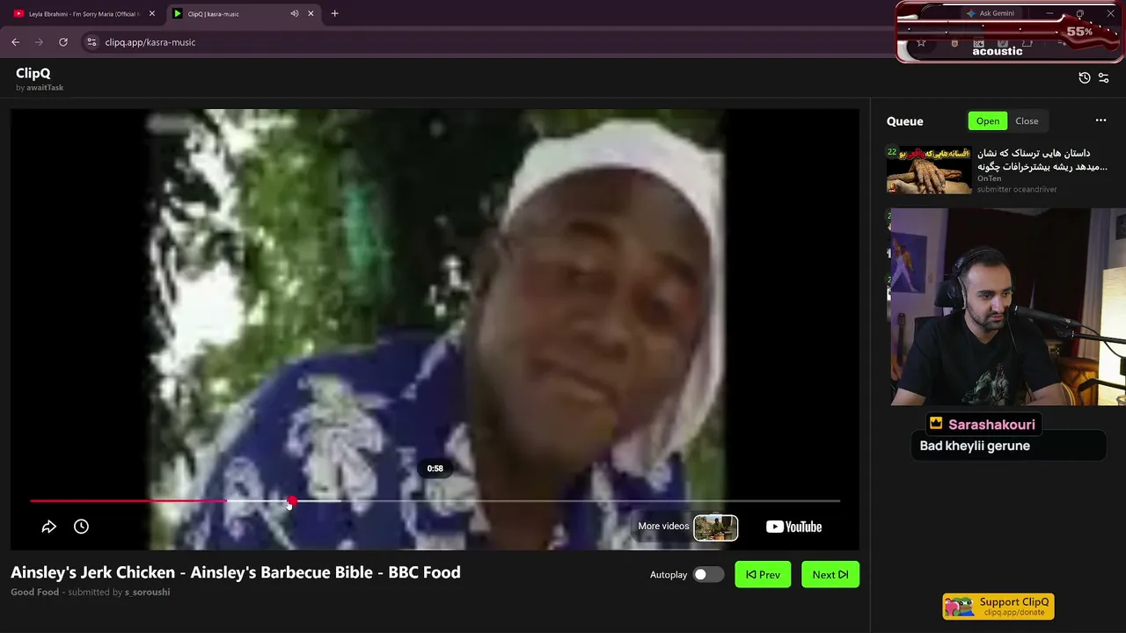The image size is (1126, 633).
Task: Close the ClipQ kasra-music tab
Action: coord(311,13)
